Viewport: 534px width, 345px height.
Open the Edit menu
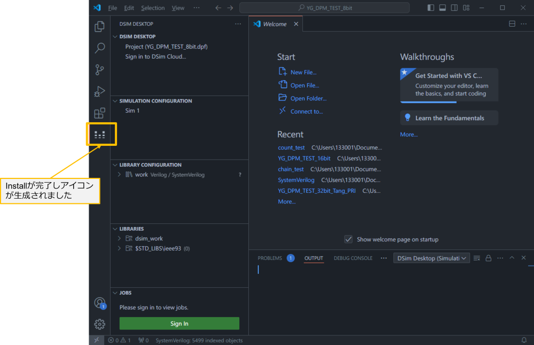[129, 8]
